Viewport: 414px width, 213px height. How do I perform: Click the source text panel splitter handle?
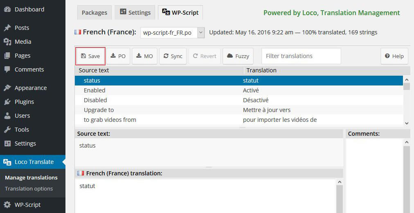click(x=209, y=168)
